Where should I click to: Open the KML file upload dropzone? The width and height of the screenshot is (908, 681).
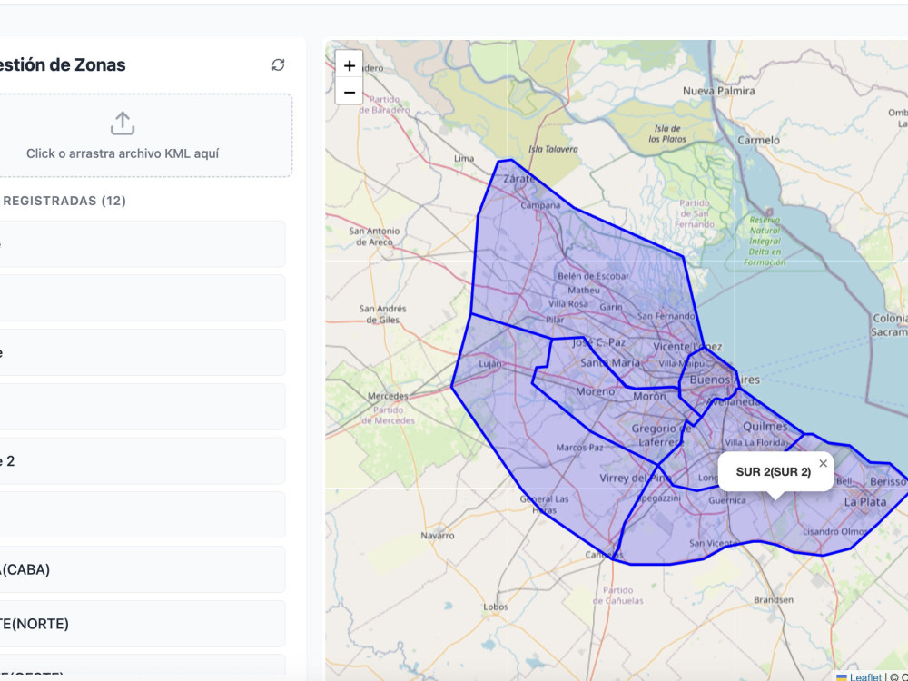pos(123,135)
